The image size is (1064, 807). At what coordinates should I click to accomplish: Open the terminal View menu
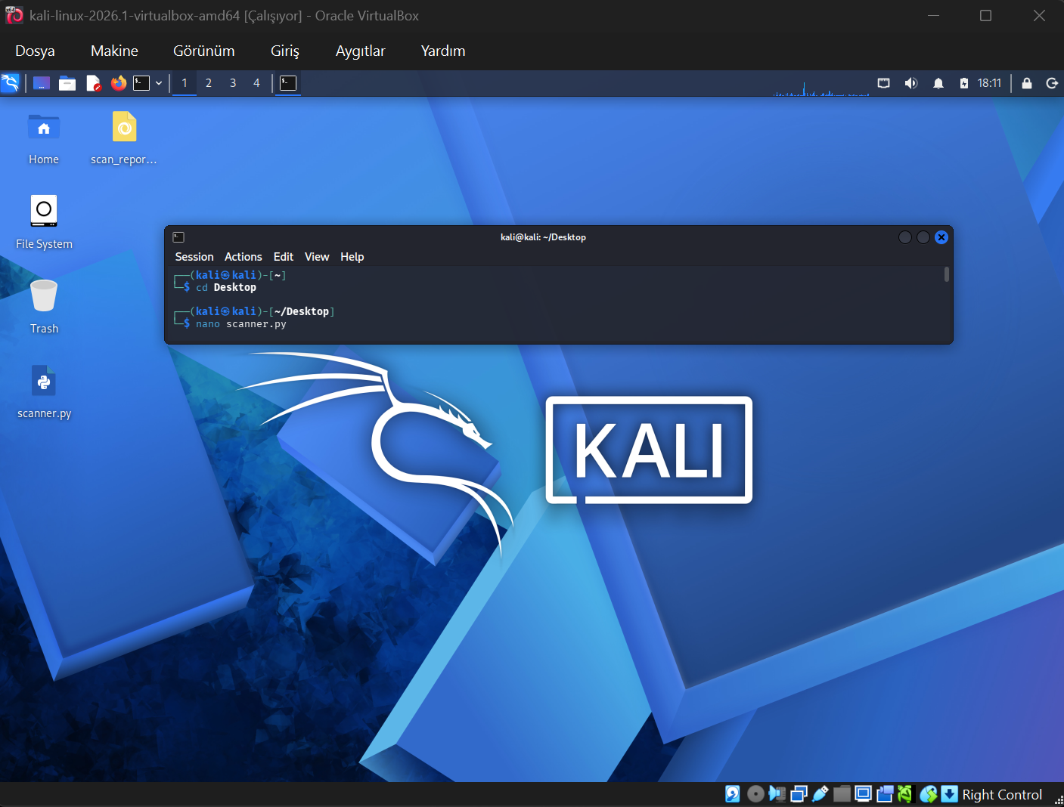317,257
